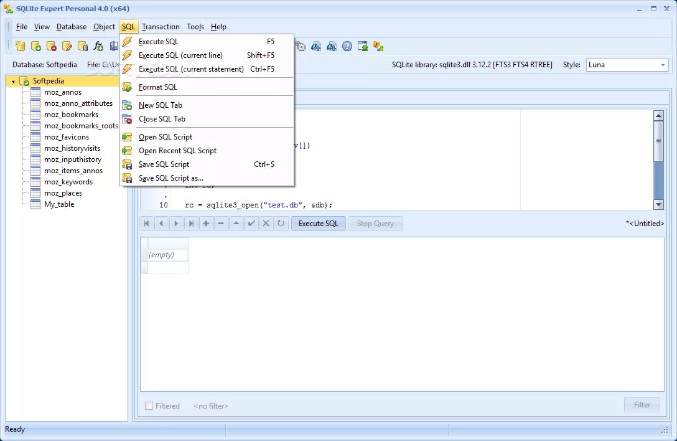Choose Save SQL Script menu entry
677x441 pixels.
[207, 164]
